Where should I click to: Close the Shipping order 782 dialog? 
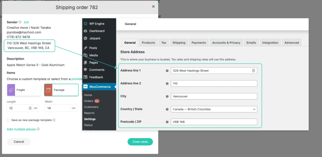click(x=153, y=7)
